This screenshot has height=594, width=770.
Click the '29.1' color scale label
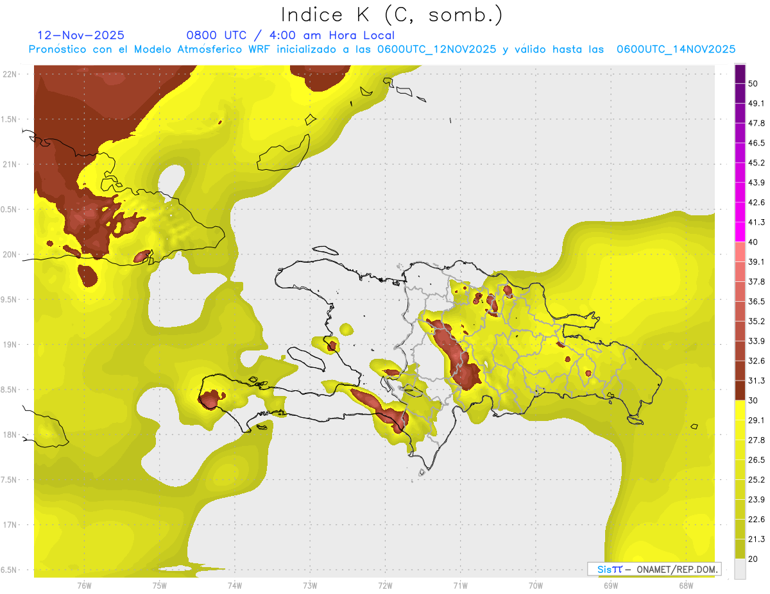(757, 420)
